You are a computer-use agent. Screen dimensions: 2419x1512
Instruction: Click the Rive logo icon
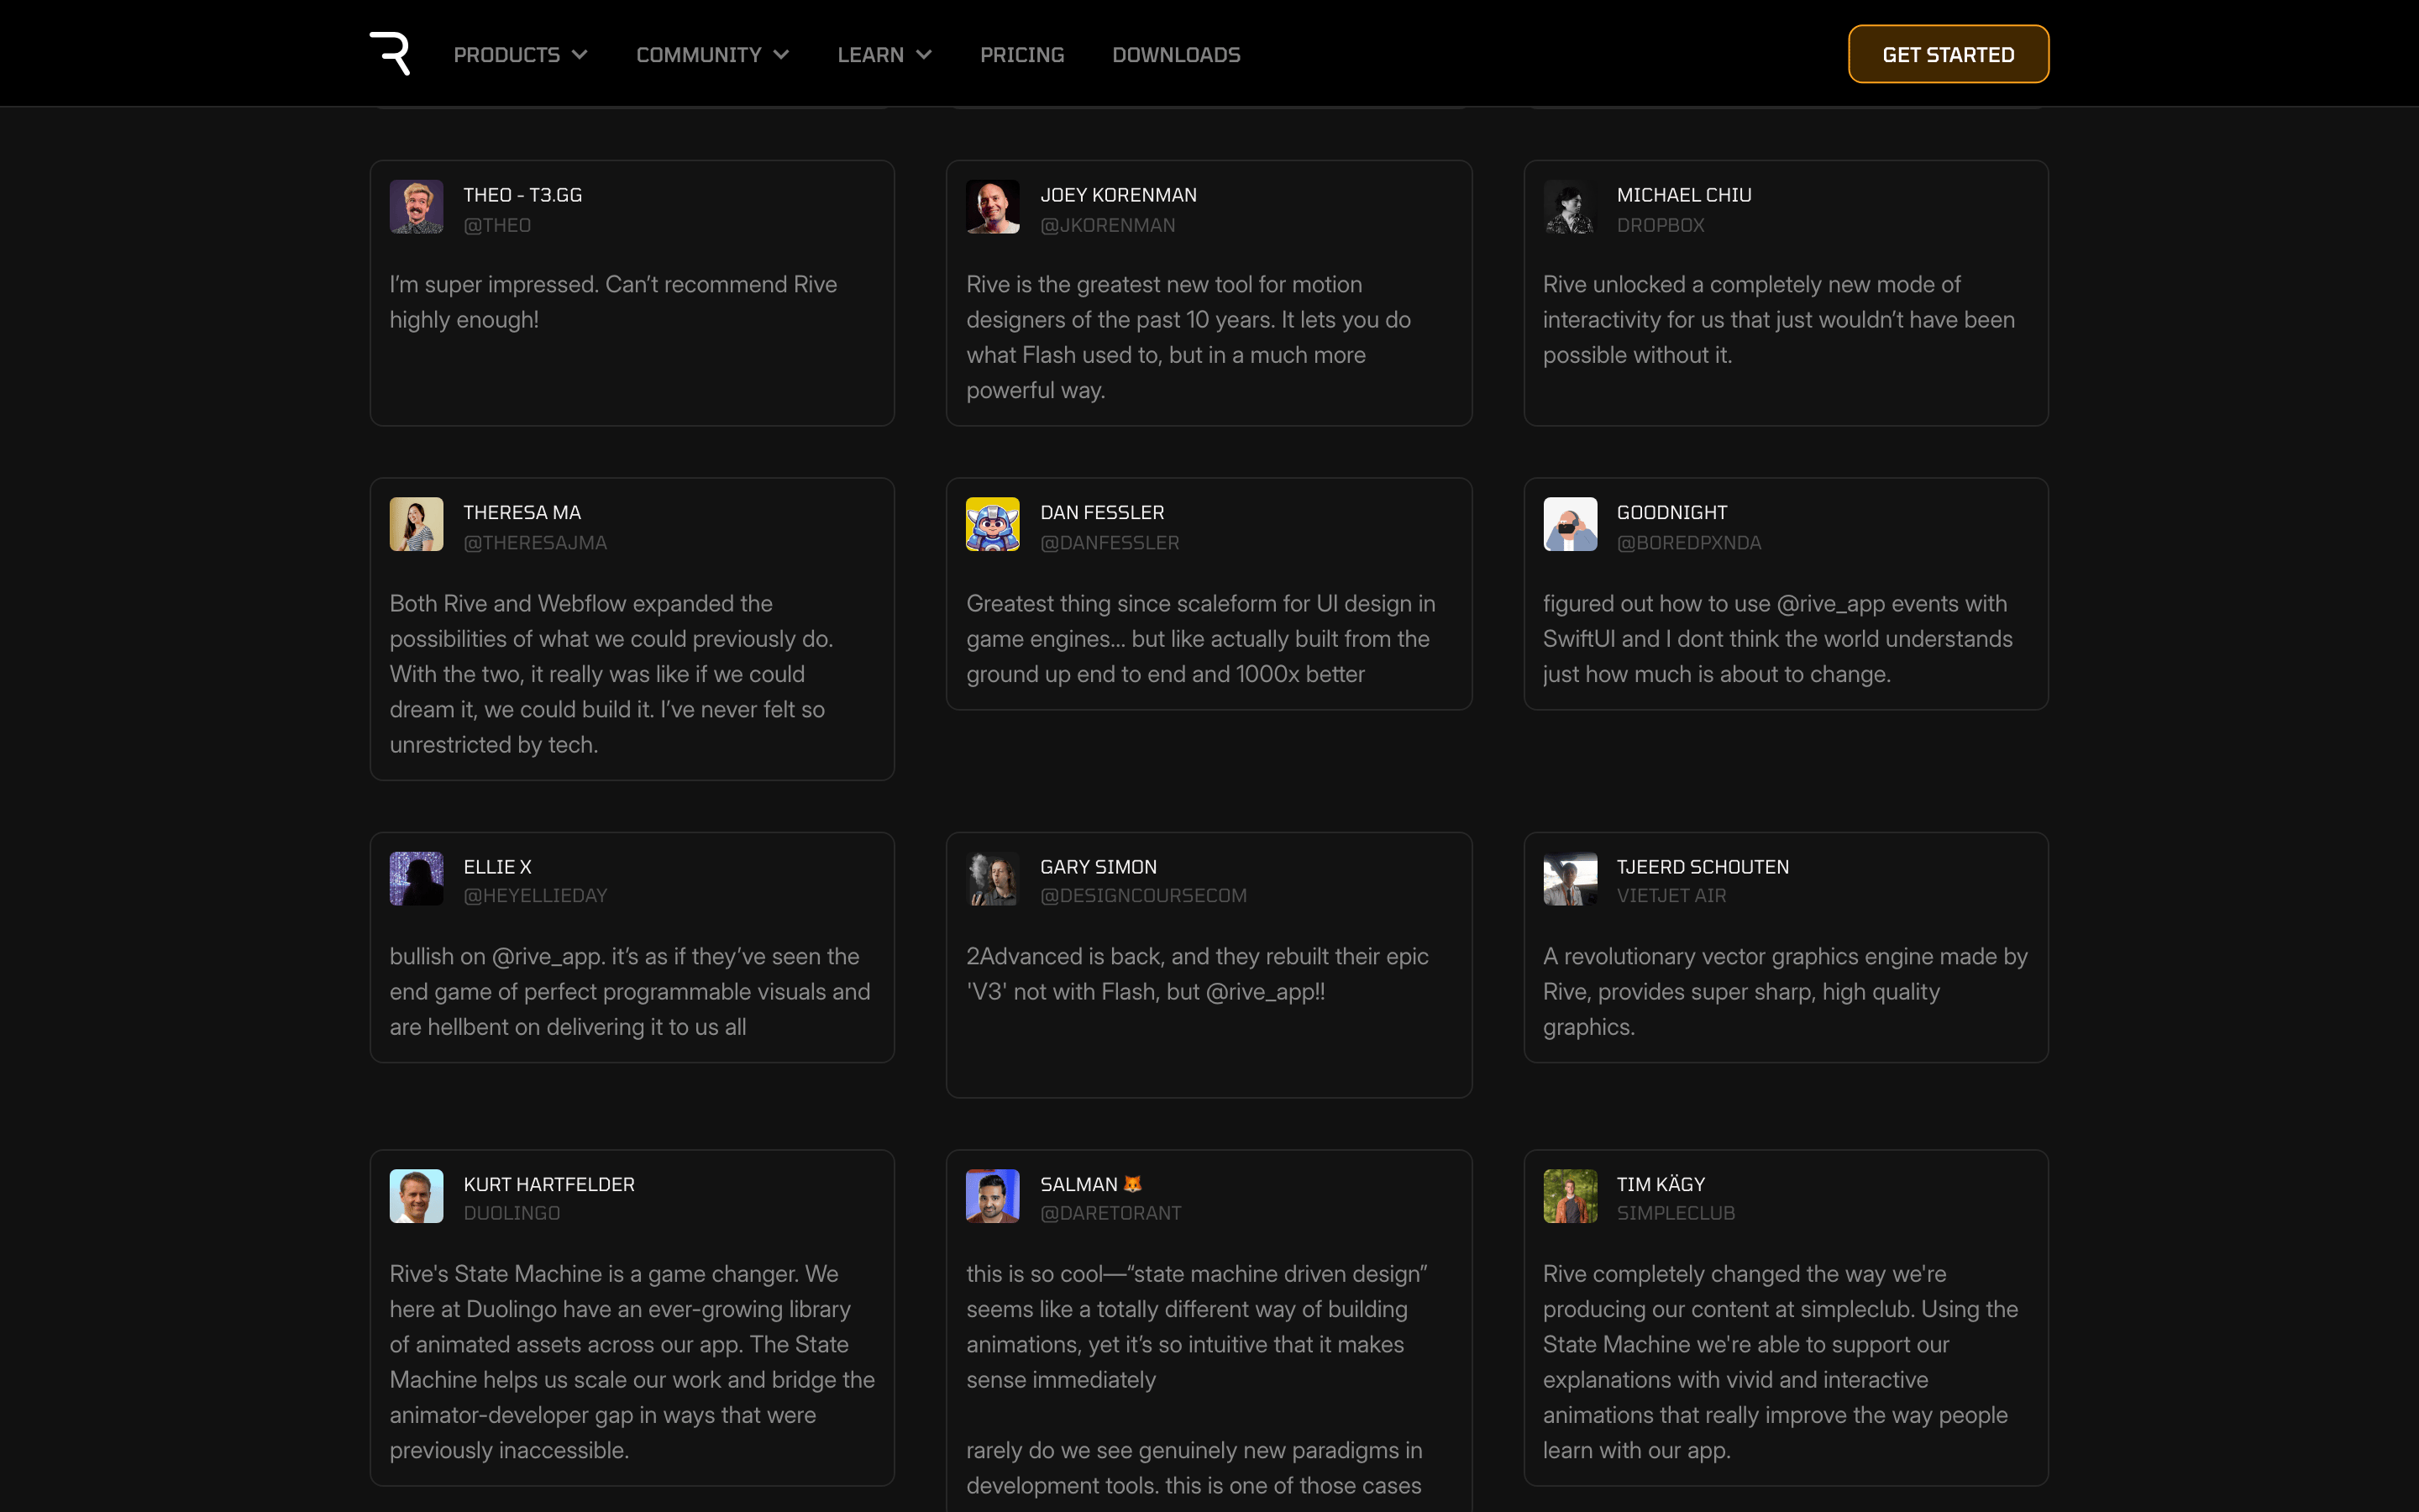390,54
